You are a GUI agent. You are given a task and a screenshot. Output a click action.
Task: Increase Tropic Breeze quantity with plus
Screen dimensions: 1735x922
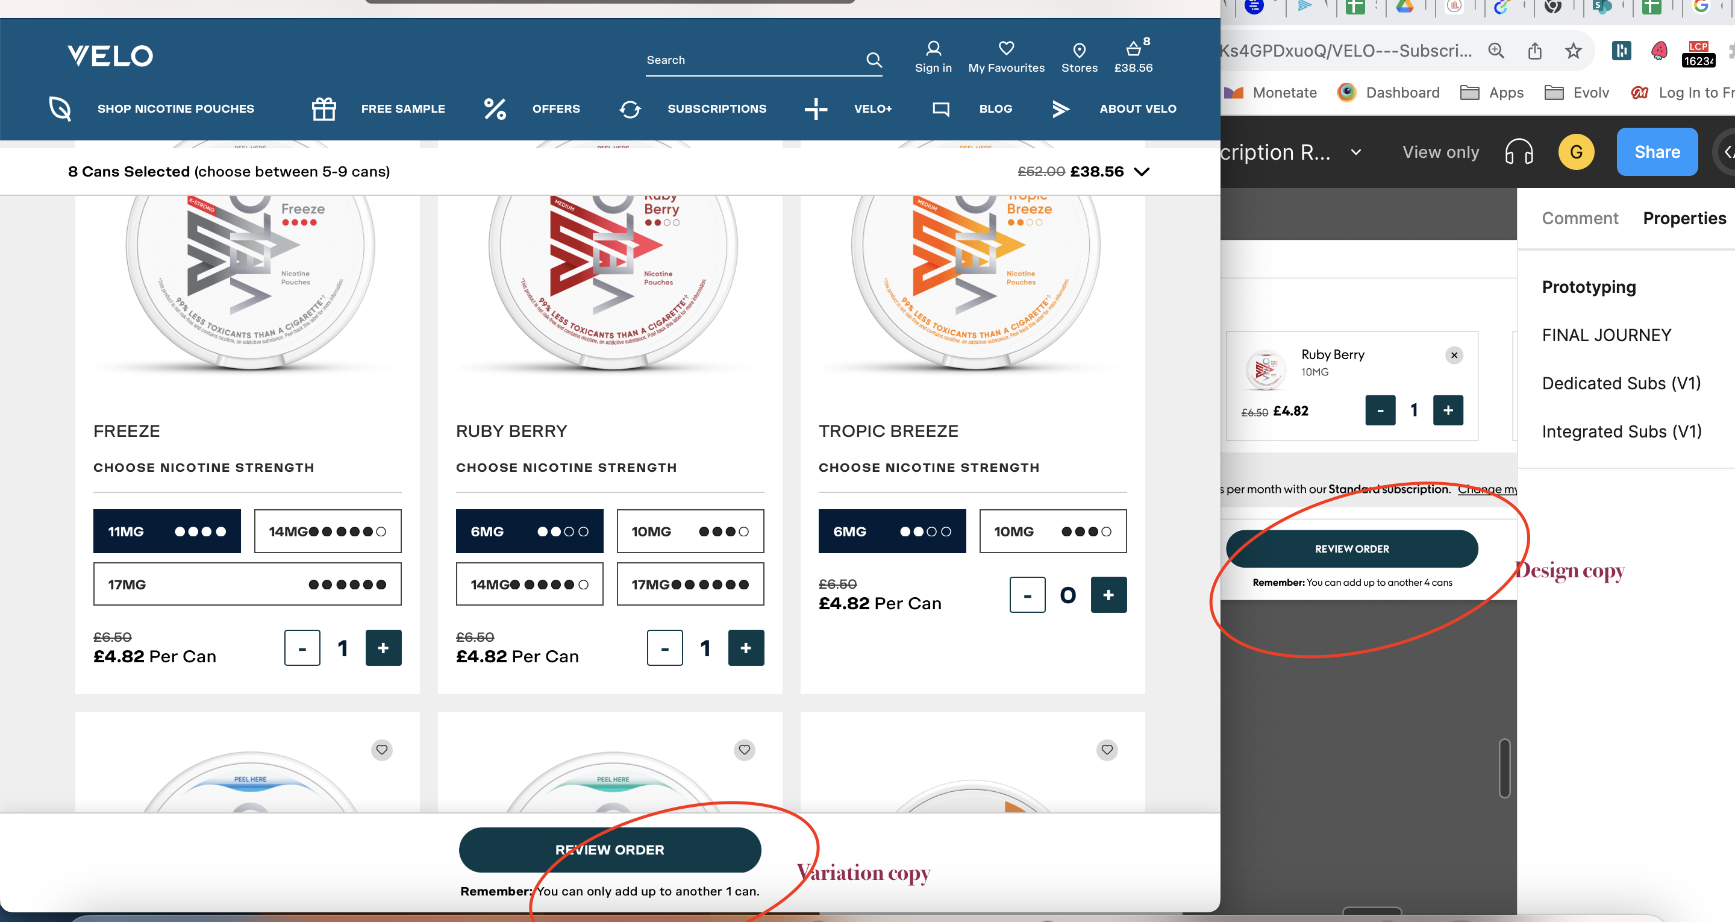1108,595
